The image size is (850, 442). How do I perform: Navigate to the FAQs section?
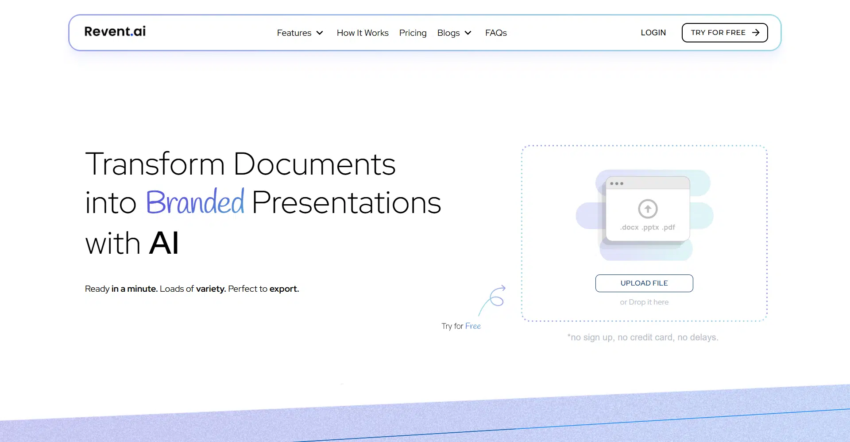pyautogui.click(x=496, y=33)
